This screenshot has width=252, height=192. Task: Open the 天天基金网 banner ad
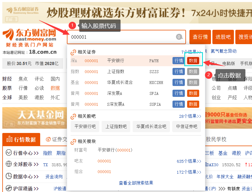point(34,118)
